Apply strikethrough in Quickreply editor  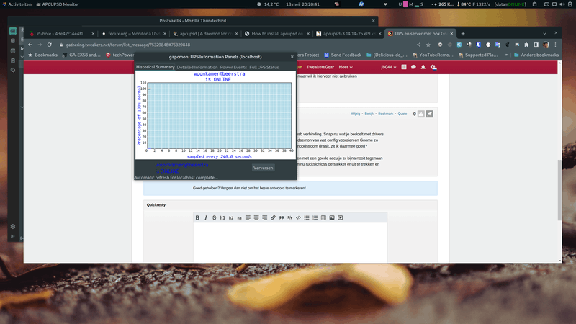click(x=214, y=218)
